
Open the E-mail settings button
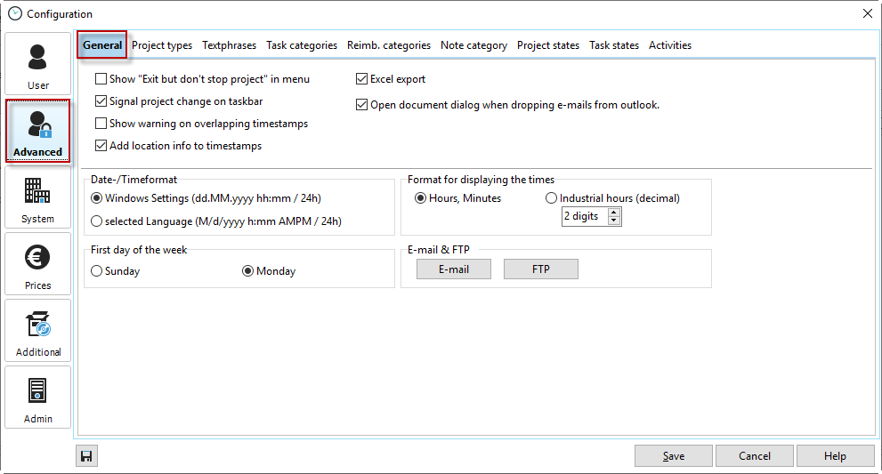pos(453,269)
